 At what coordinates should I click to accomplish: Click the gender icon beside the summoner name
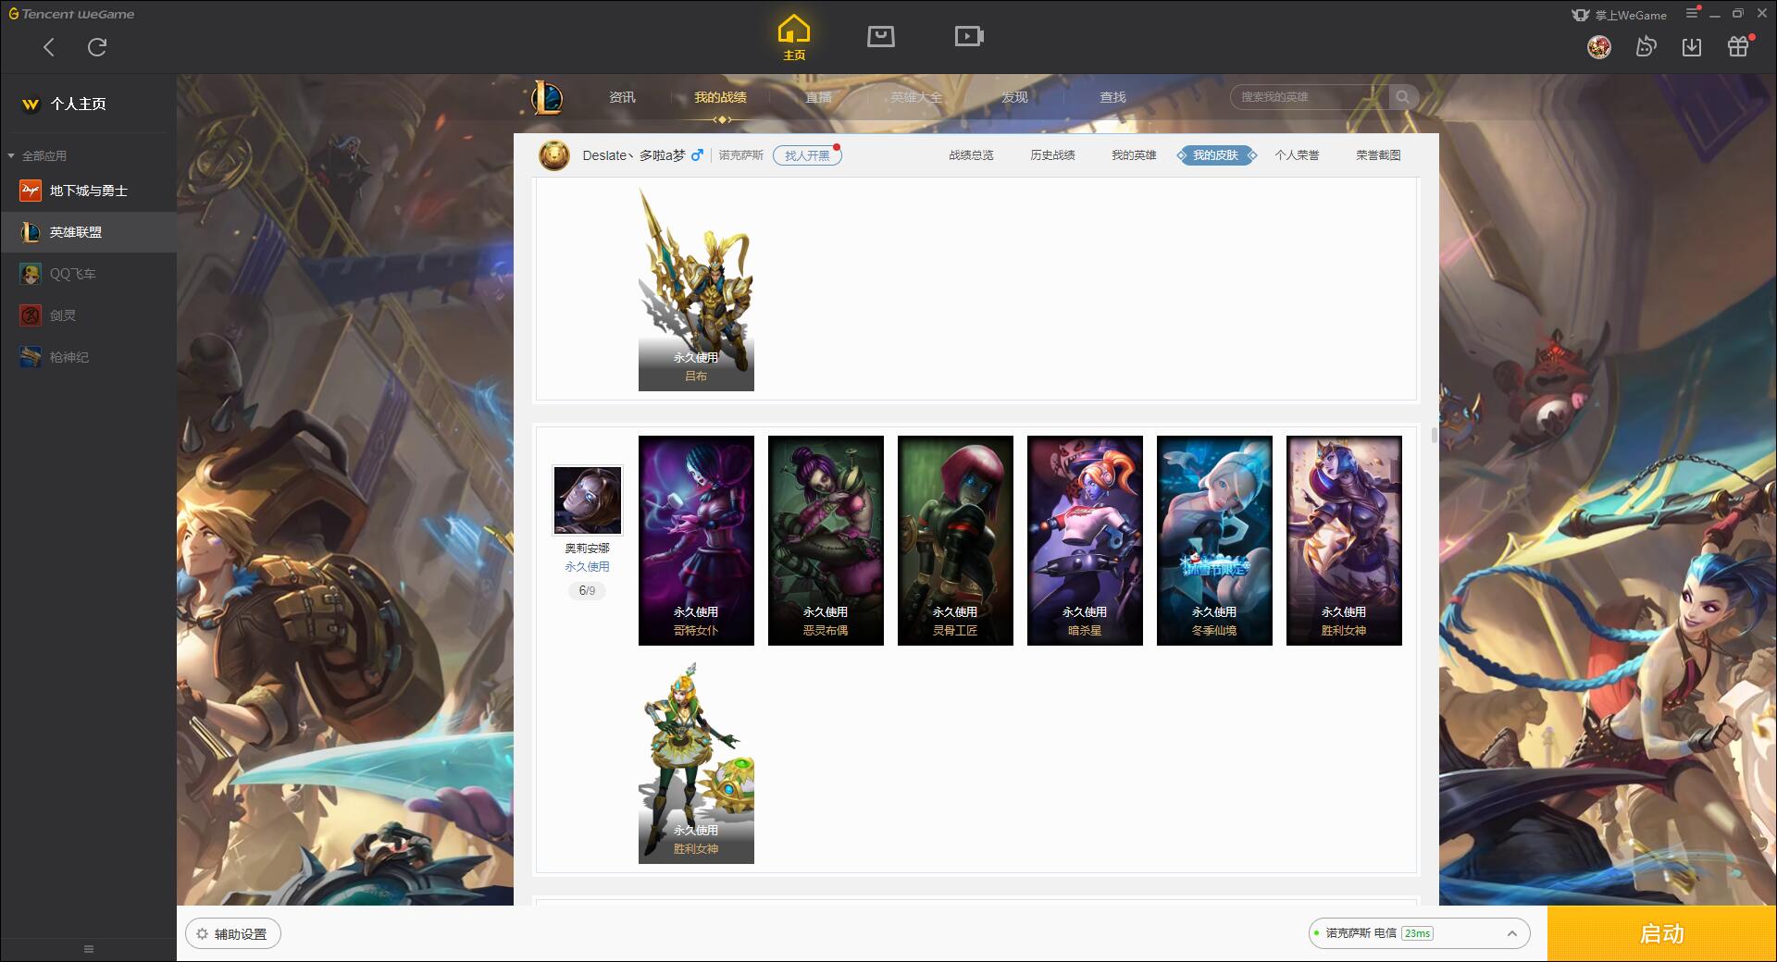(x=697, y=154)
